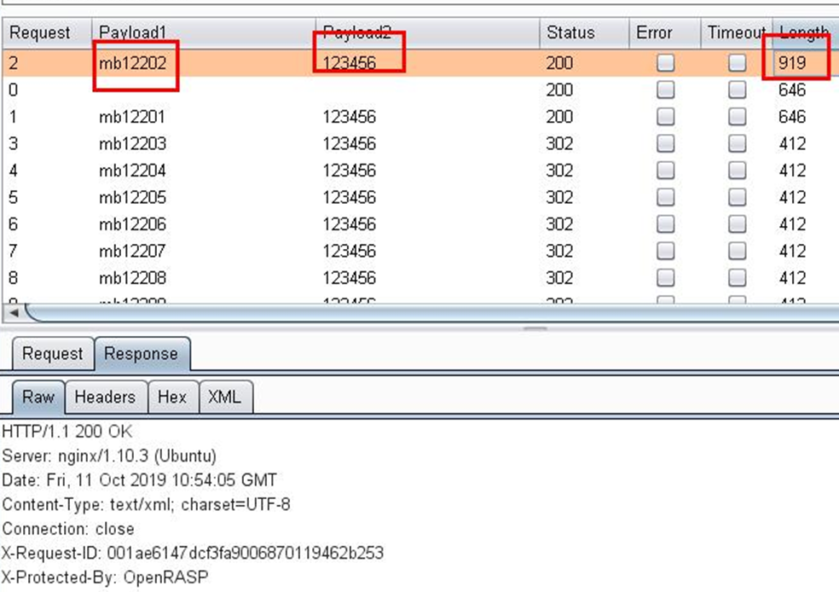This screenshot has width=839, height=592.
Task: Enable Error checkbox for mb12208 row
Action: [x=665, y=278]
